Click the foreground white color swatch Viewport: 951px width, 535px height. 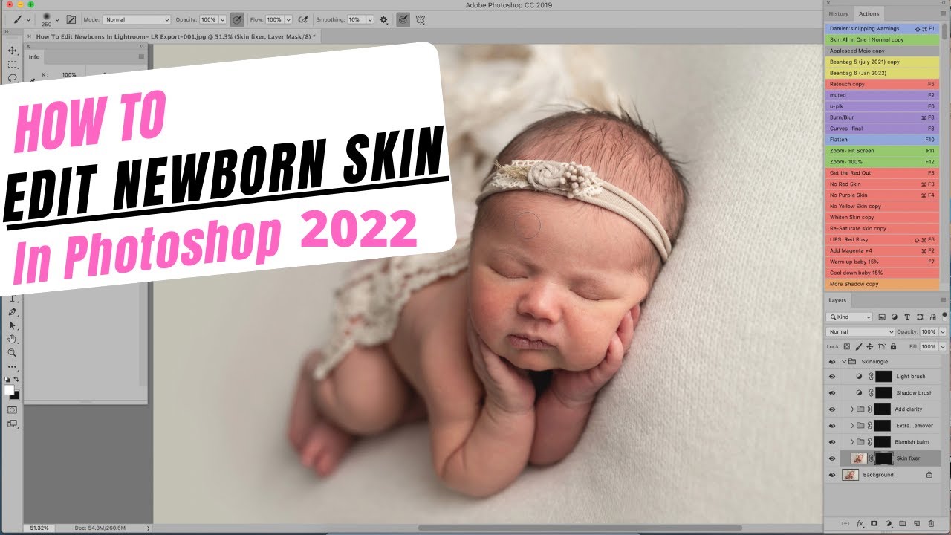coord(9,389)
